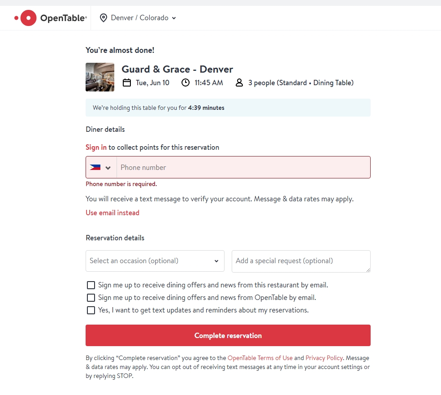Click the 'Reservation details' heading
Viewport: 441px width, 395px height.
pos(115,238)
